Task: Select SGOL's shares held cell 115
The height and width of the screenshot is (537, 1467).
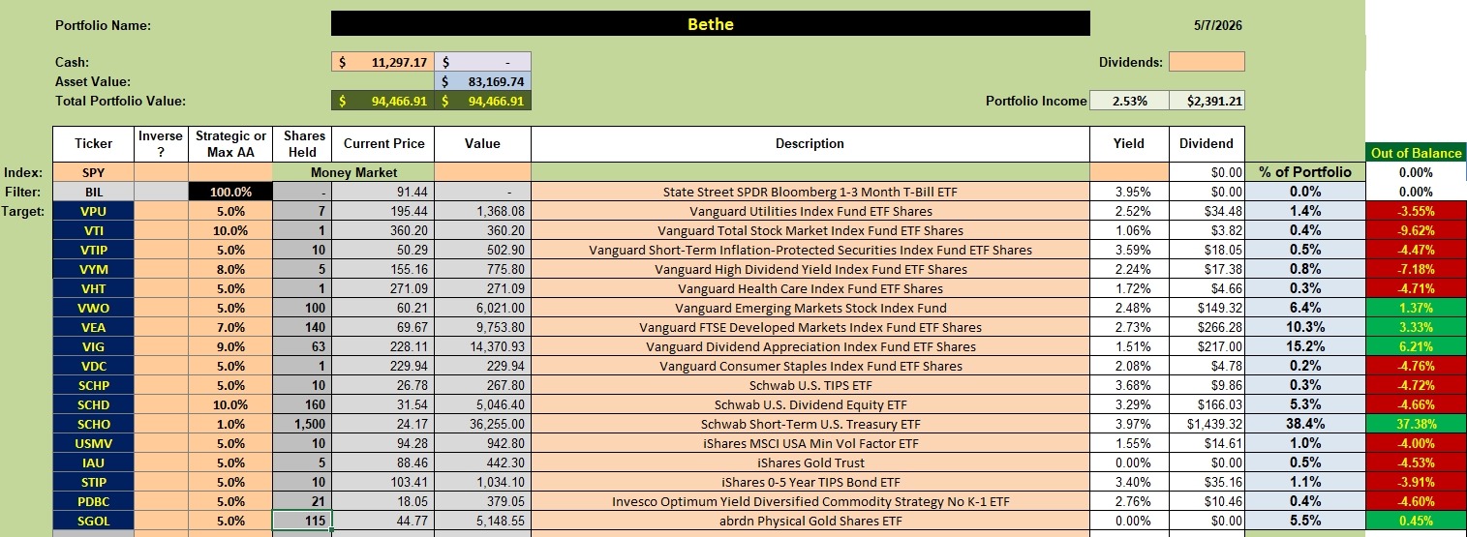Action: pyautogui.click(x=301, y=521)
